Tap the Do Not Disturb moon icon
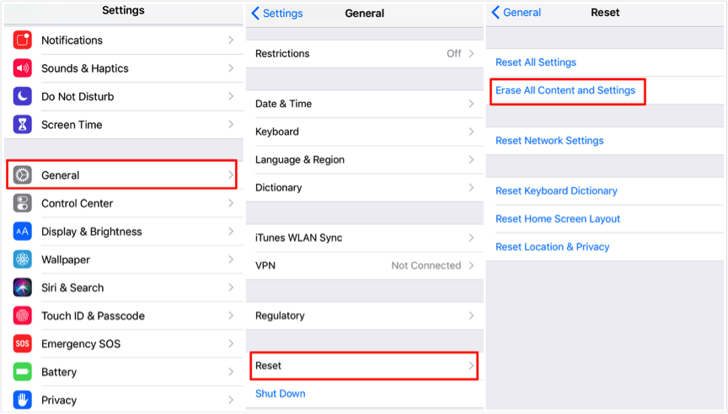 (22, 97)
